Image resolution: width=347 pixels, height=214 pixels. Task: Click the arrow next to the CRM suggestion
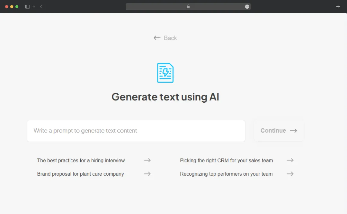click(290, 160)
